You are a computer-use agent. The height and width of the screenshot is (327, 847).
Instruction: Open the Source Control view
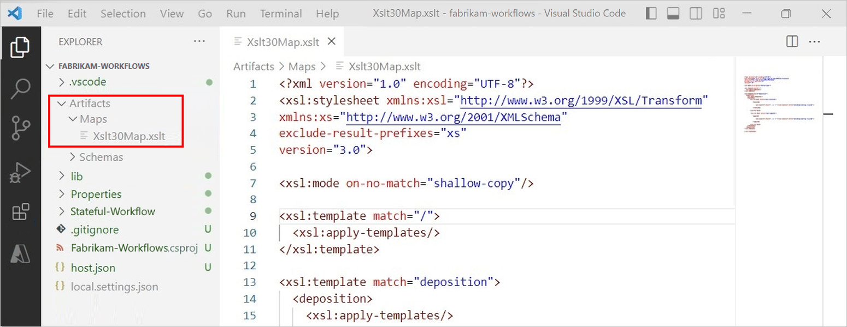pos(20,128)
